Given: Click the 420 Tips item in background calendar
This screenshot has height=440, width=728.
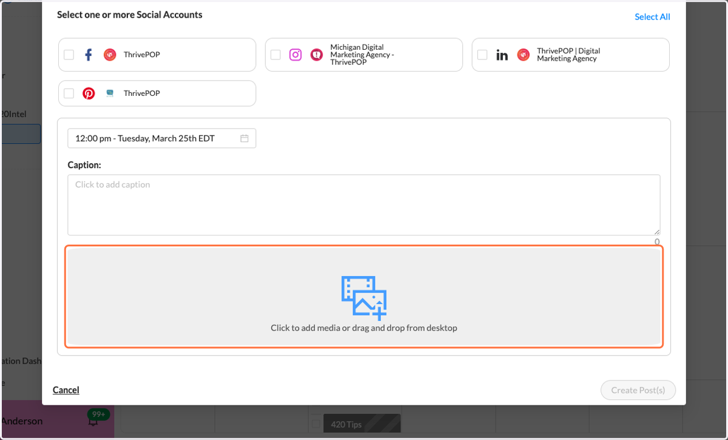Looking at the screenshot, I should pos(362,425).
